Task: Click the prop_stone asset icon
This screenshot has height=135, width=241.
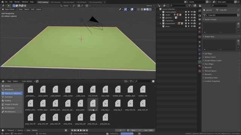Action: [x=68, y=117]
